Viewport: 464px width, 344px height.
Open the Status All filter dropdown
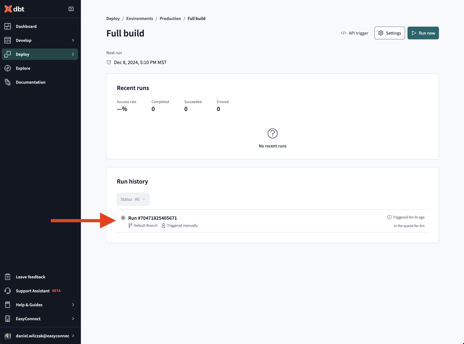[x=133, y=199]
